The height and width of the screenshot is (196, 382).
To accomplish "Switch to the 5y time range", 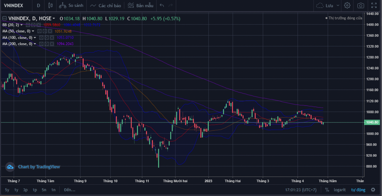I will (x=7, y=190).
